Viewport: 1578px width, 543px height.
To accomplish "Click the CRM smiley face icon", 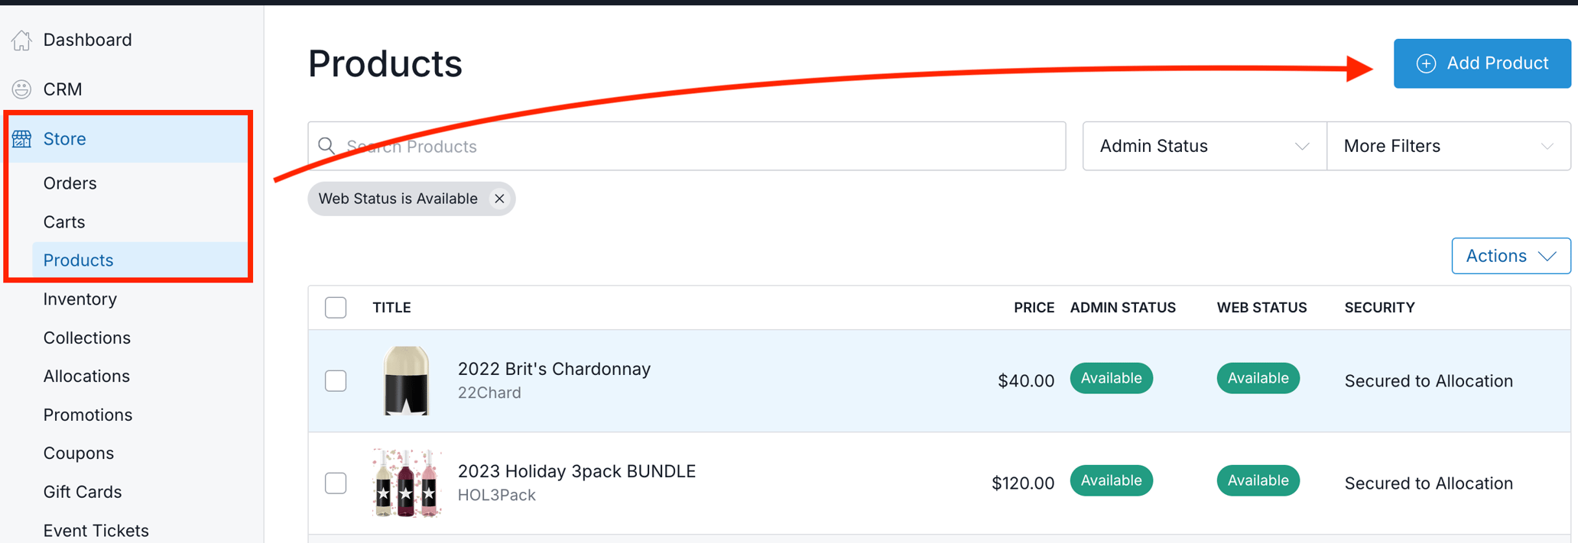I will [x=21, y=89].
